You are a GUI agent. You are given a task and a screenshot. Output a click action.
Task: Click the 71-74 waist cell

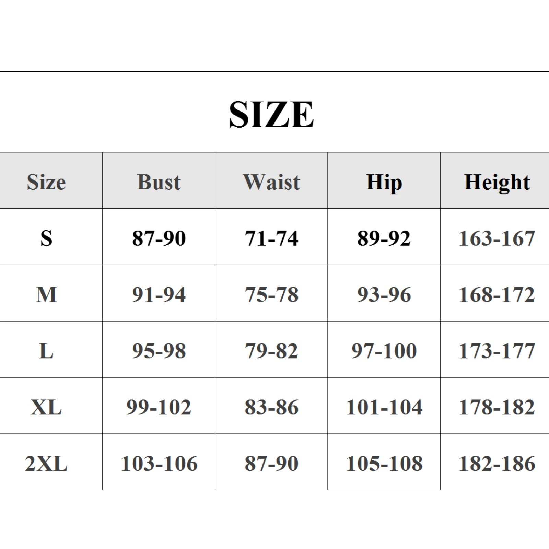(x=271, y=238)
